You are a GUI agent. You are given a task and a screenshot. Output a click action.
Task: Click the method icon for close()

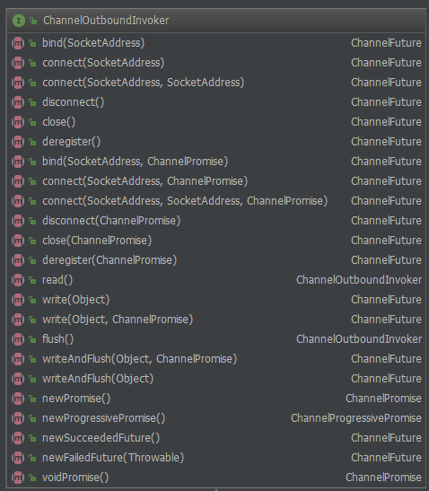[x=18, y=122]
